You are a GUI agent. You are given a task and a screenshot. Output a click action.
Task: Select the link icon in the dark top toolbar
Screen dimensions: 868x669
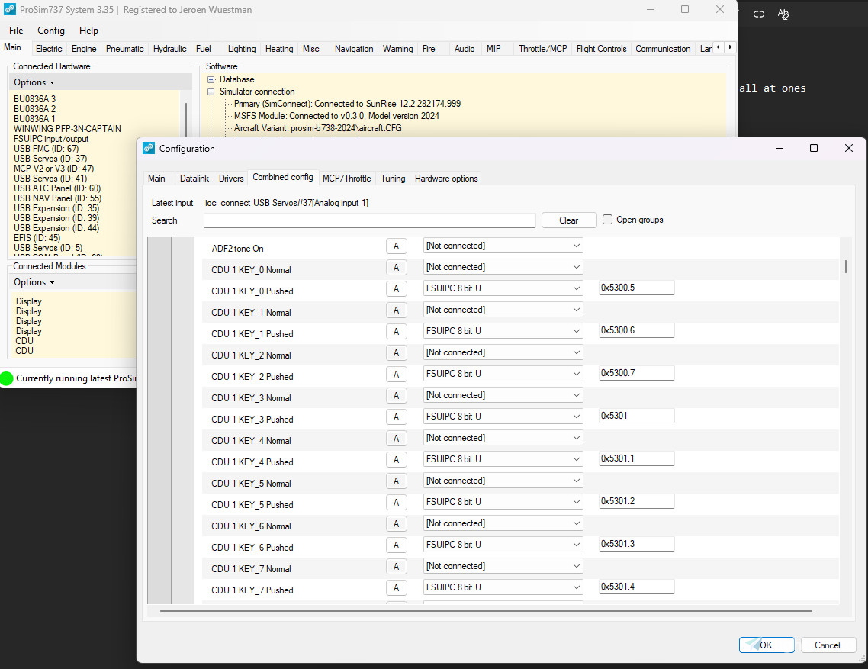(758, 14)
